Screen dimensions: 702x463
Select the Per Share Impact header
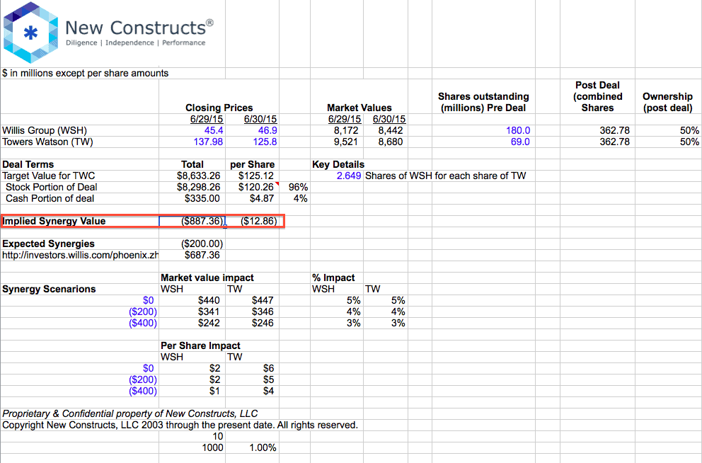click(200, 345)
